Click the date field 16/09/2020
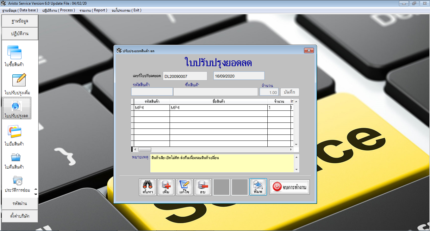The image size is (430, 231). (x=239, y=76)
